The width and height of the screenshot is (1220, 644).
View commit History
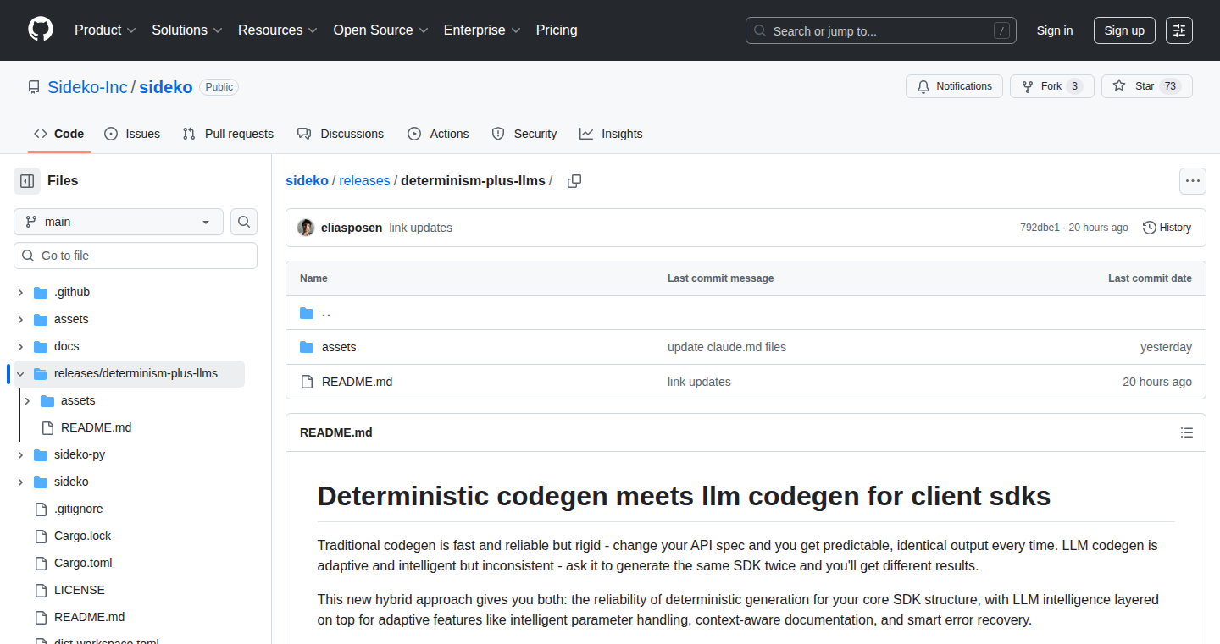1167,228
